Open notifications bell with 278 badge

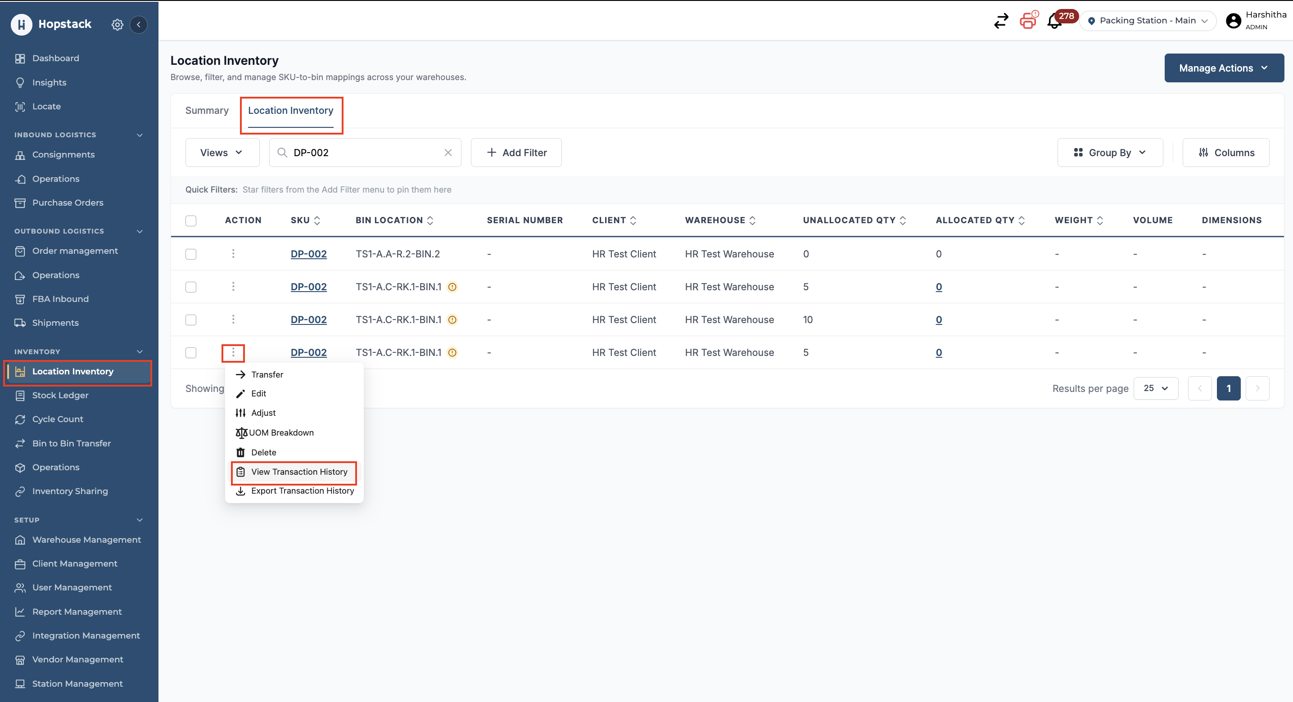tap(1054, 21)
